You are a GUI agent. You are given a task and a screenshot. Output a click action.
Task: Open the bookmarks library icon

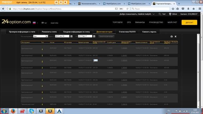[178, 9]
